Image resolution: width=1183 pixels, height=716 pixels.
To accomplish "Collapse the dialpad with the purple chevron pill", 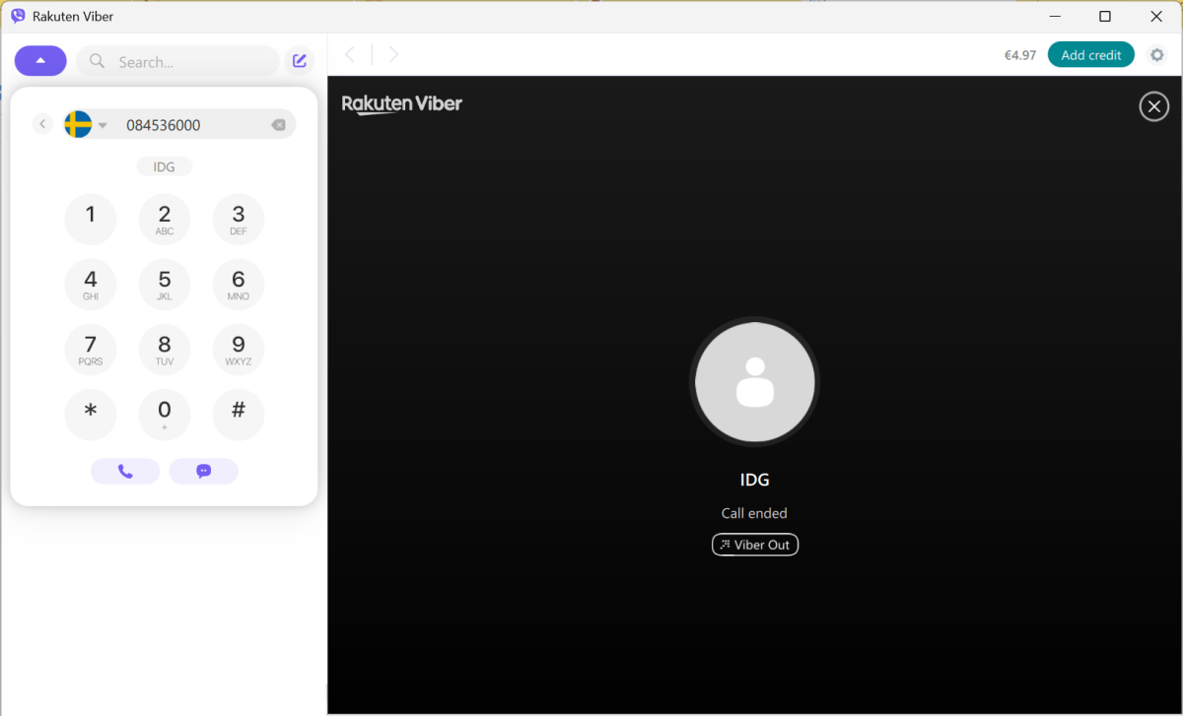I will (39, 60).
